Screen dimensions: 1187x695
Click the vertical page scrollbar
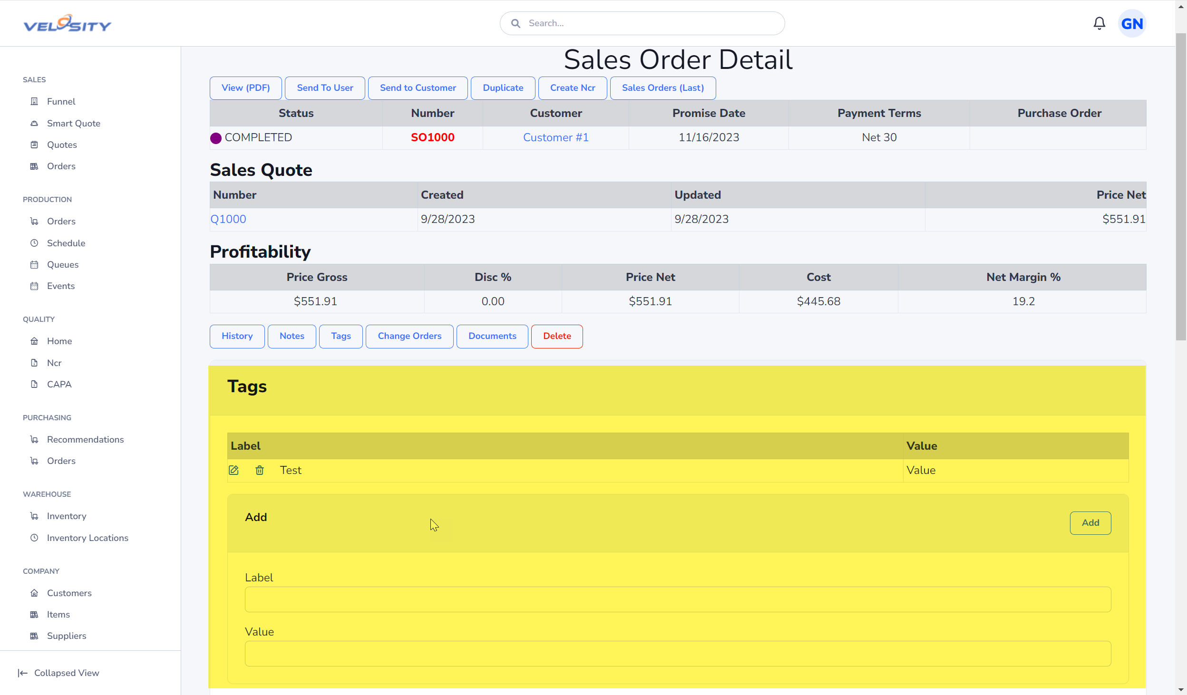pos(1181,186)
